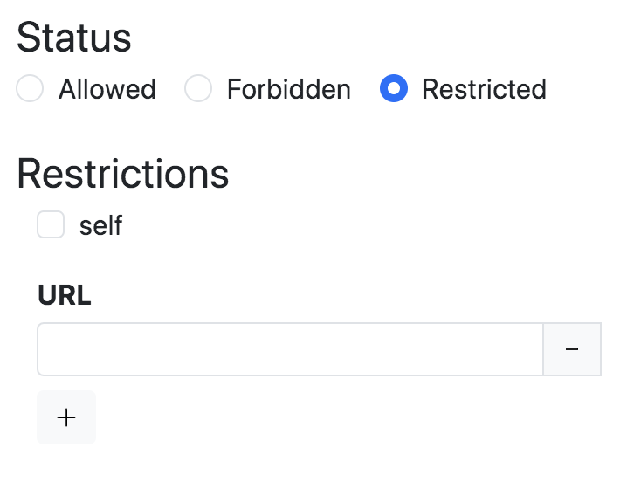Viewport: 634px width, 482px height.
Task: Click the Forbidden label text
Action: click(x=288, y=89)
